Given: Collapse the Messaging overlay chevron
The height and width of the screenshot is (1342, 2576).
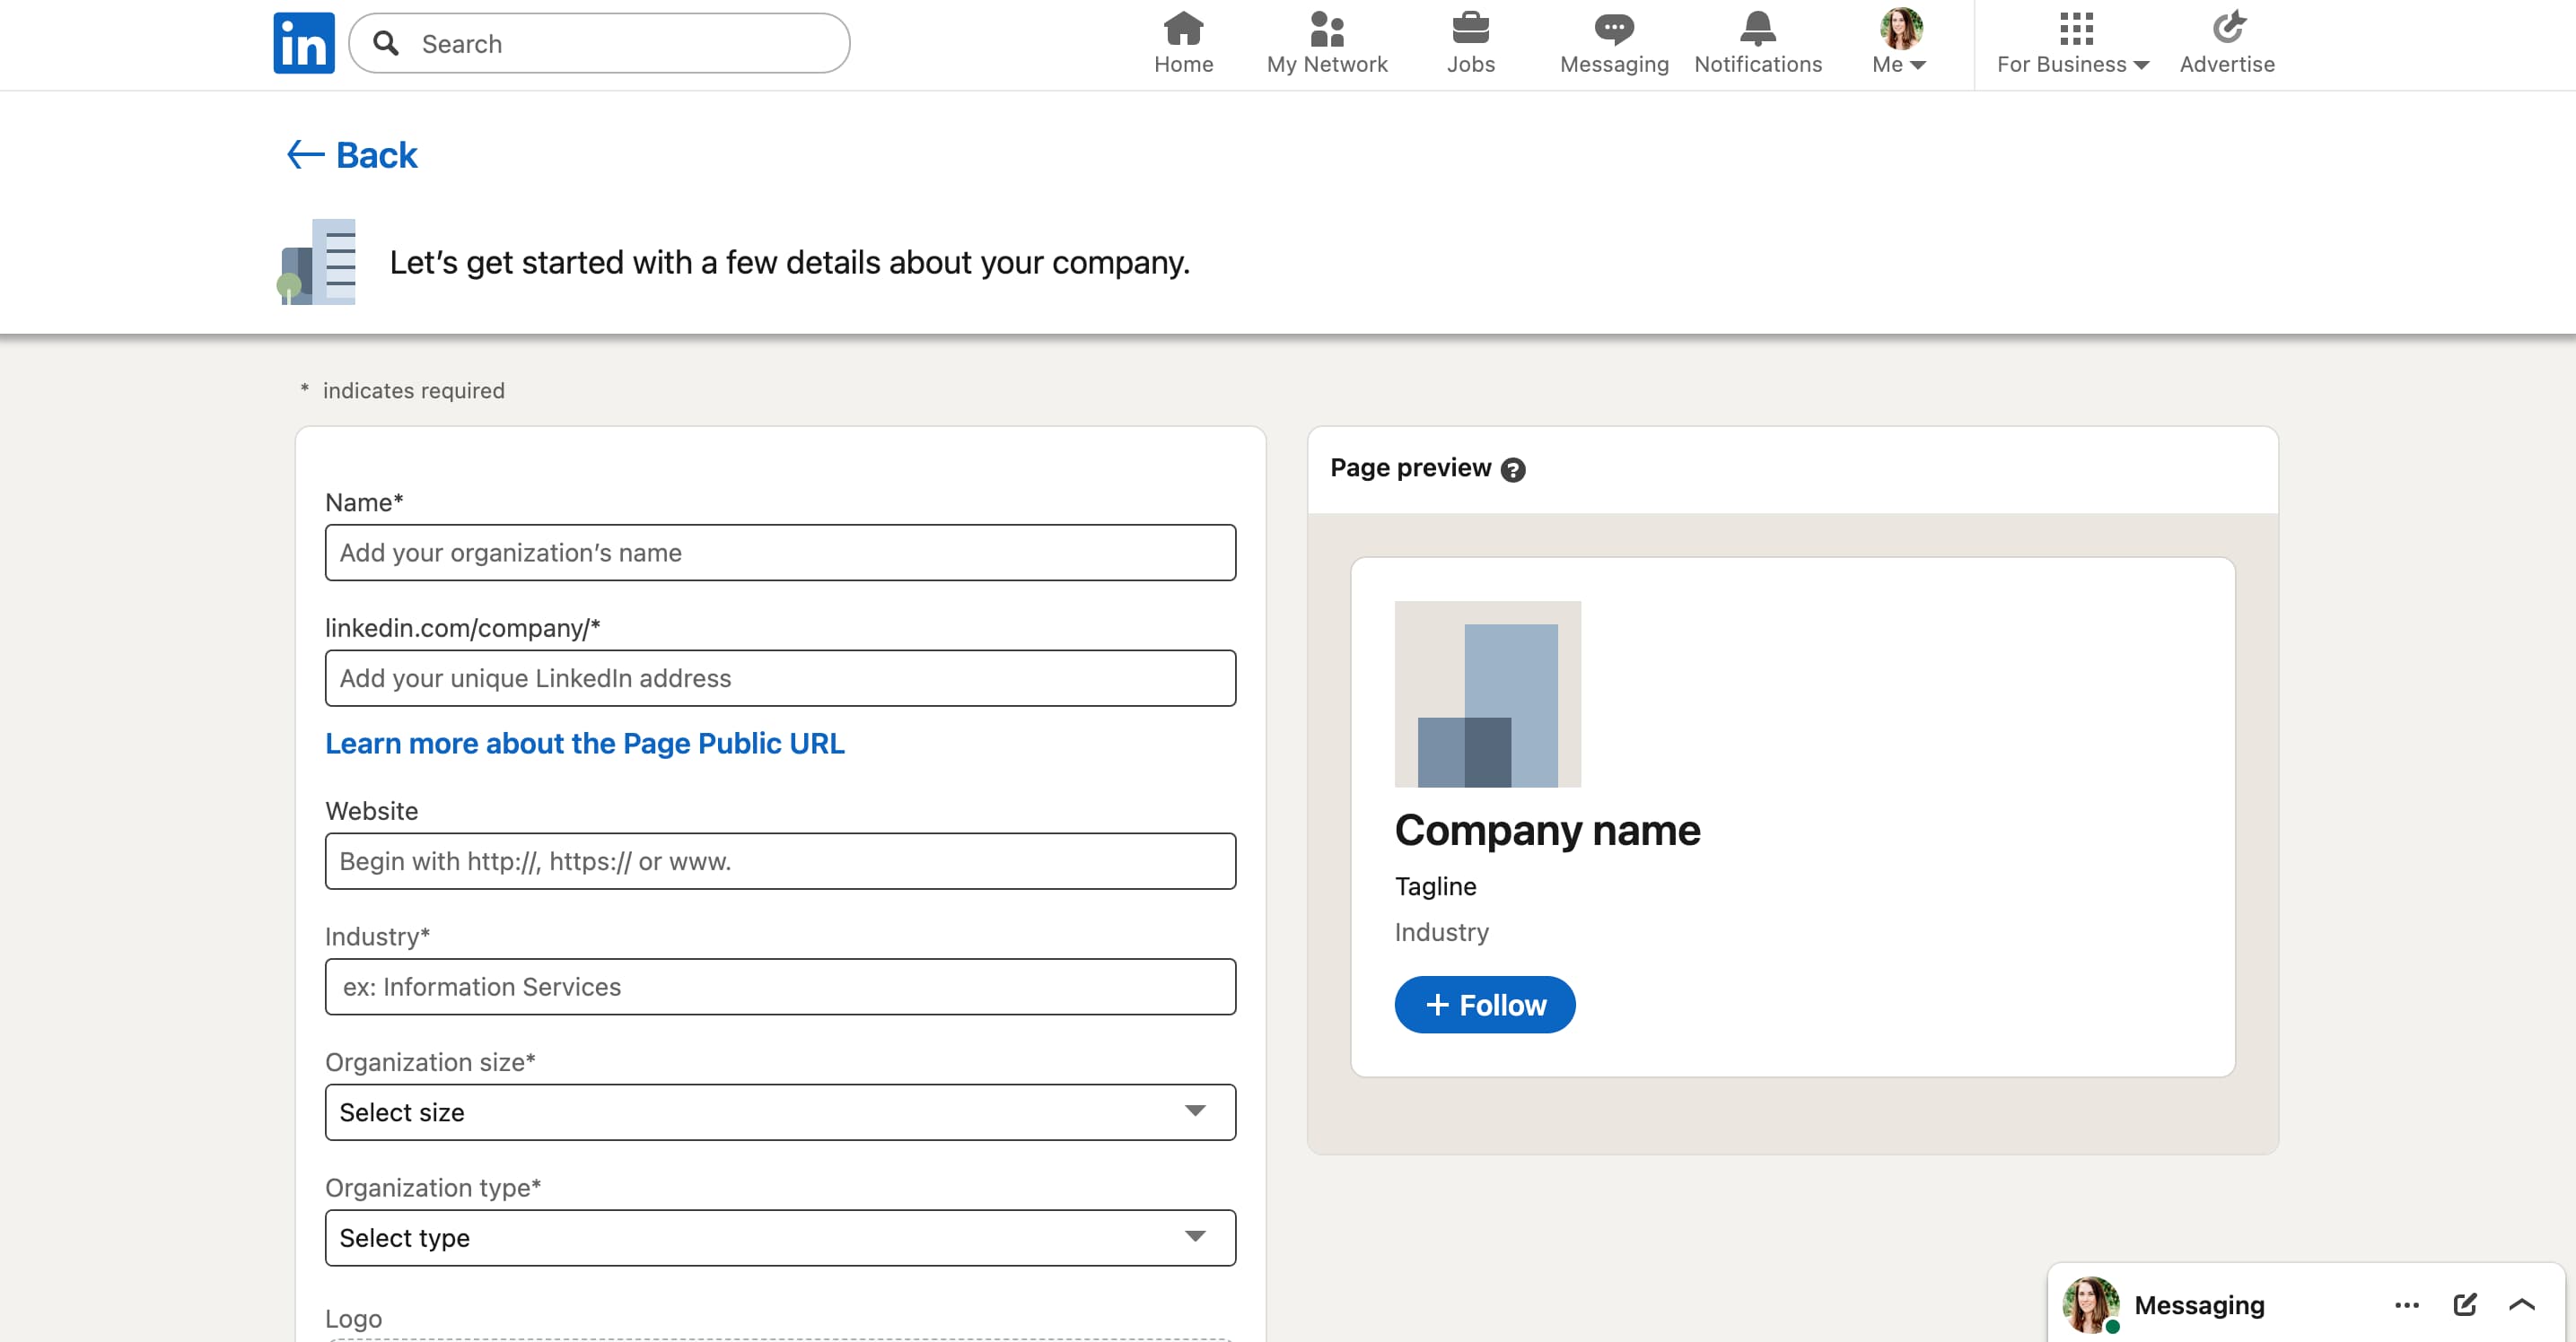Looking at the screenshot, I should (x=2522, y=1304).
